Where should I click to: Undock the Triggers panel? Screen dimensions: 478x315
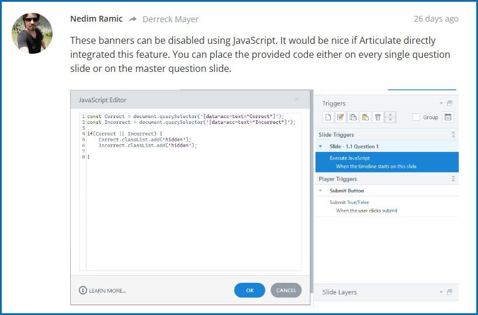click(x=449, y=103)
